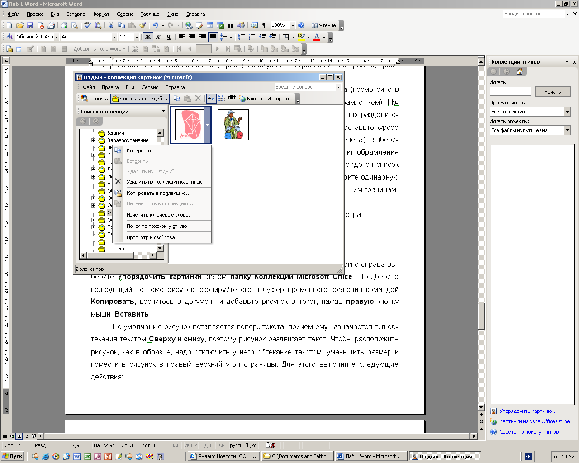Screen dimensions: 579x463
Task: Undo the last action in Word
Action: [155, 25]
